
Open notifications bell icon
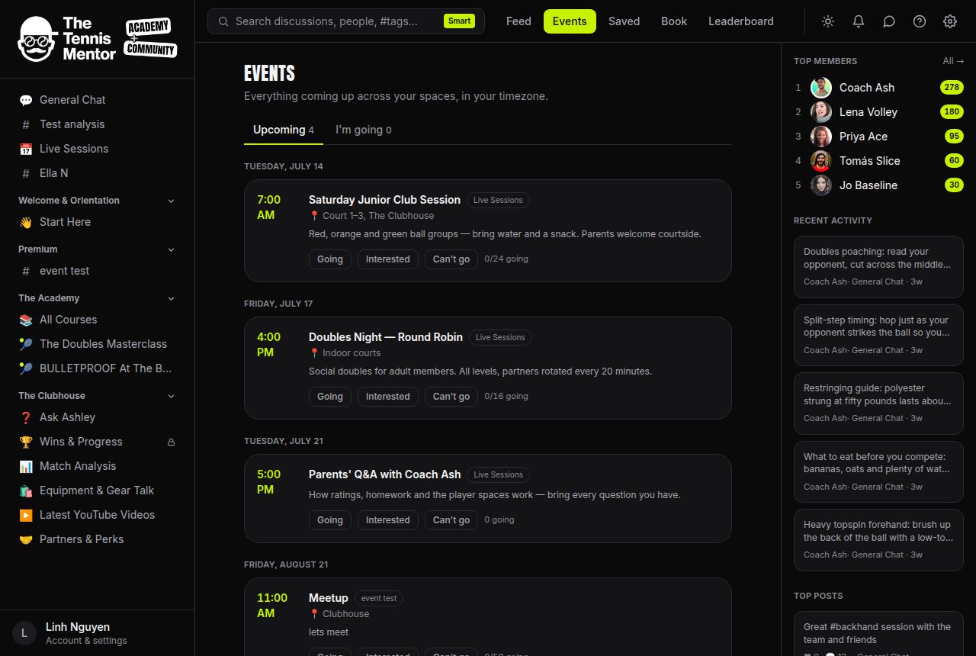tap(859, 21)
